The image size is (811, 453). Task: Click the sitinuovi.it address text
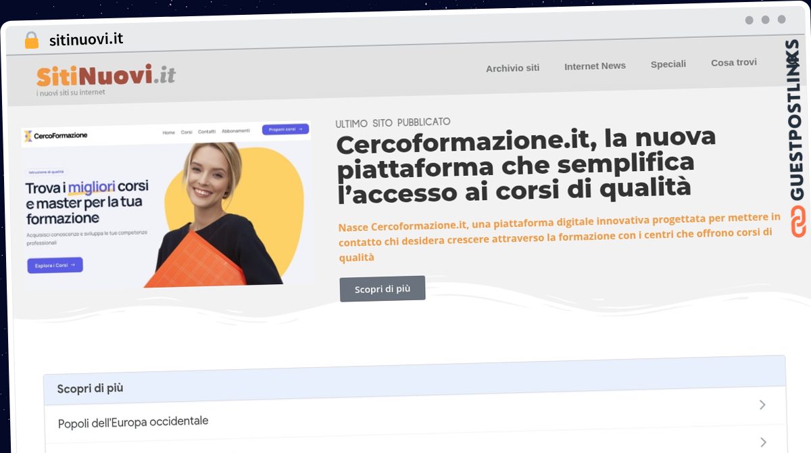(86, 39)
